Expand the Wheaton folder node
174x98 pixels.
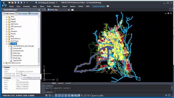pyautogui.click(x=6, y=32)
